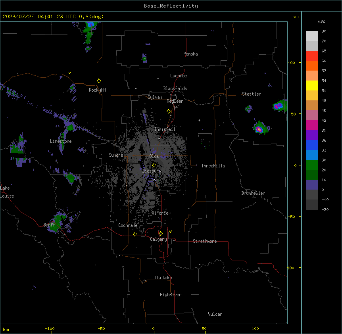Click the dBZ legend heading

coord(321,21)
